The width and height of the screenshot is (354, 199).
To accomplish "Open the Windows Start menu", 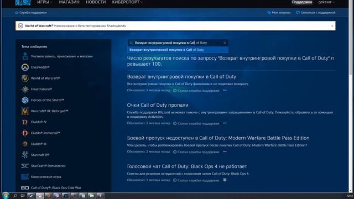I will click(x=5, y=196).
